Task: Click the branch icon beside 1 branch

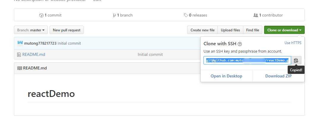Action: (114, 15)
